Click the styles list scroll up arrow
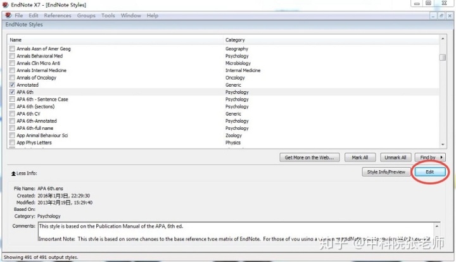Screen dimensions: 456x262 coord(443,39)
